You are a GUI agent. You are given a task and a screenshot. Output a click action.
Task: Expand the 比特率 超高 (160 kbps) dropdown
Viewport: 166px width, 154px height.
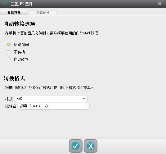point(54,106)
